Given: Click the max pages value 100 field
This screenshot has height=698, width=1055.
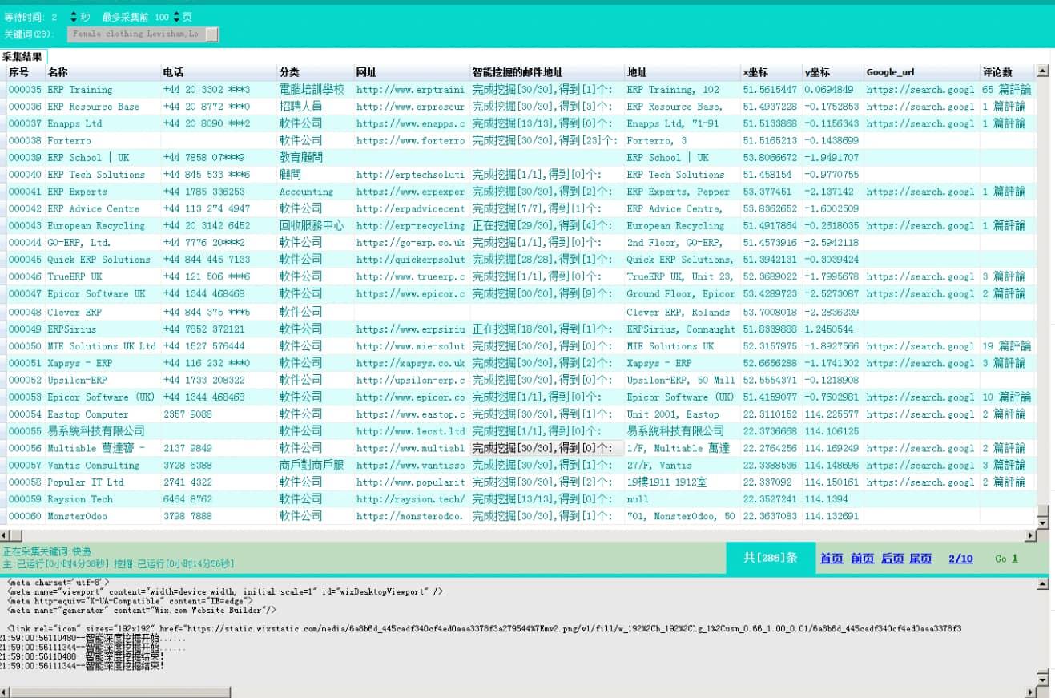Looking at the screenshot, I should tap(162, 17).
